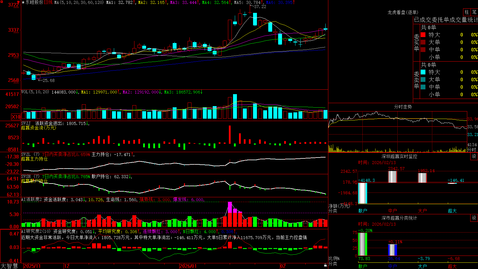Select the SVSH (7) indicator label
Viewport: 478px width, 269px height.
pyautogui.click(x=30, y=176)
